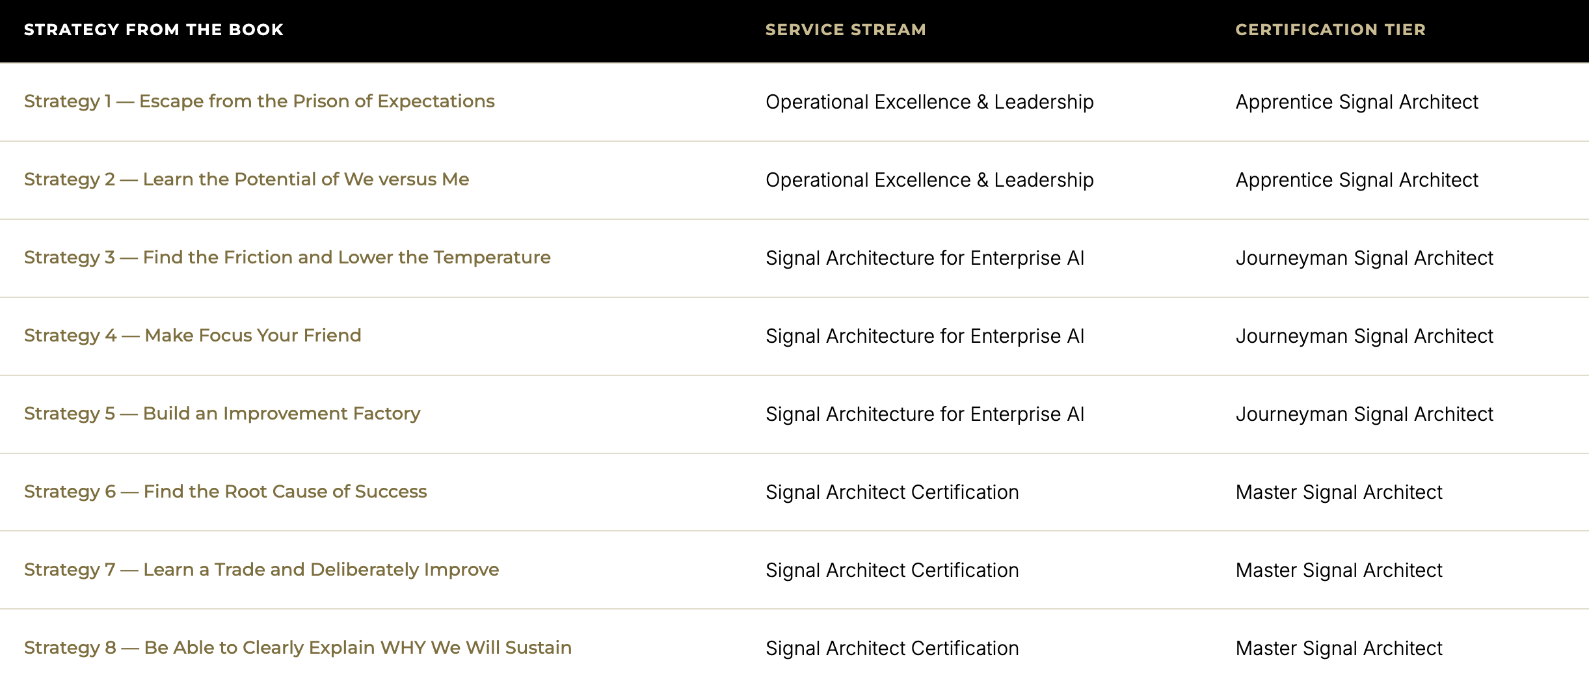Click the Service Stream column header
Screen dimensions: 1589x683
pyautogui.click(x=846, y=30)
